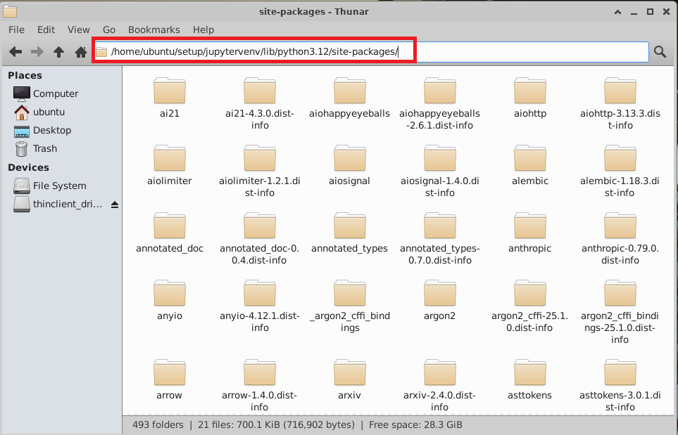Open the Help menu

click(203, 30)
